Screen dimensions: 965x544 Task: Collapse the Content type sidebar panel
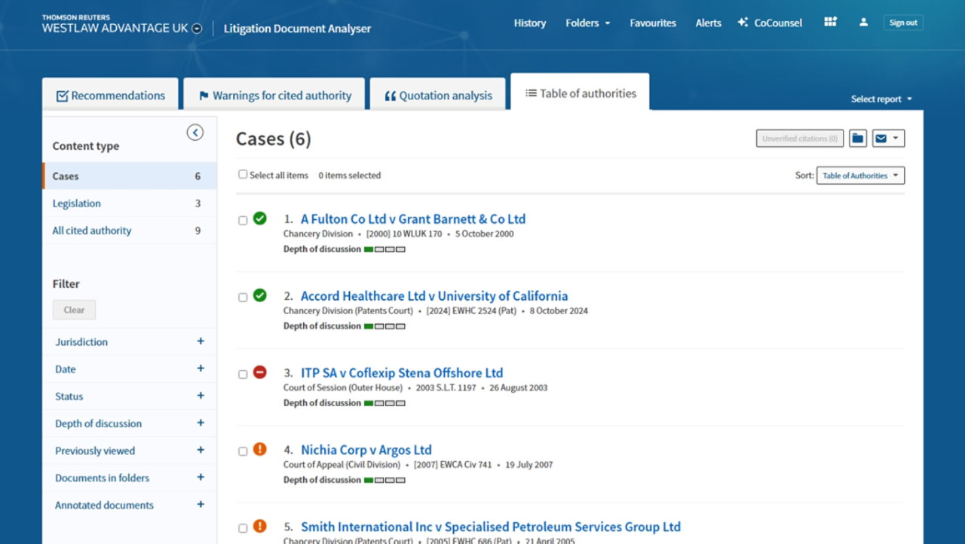pyautogui.click(x=195, y=133)
